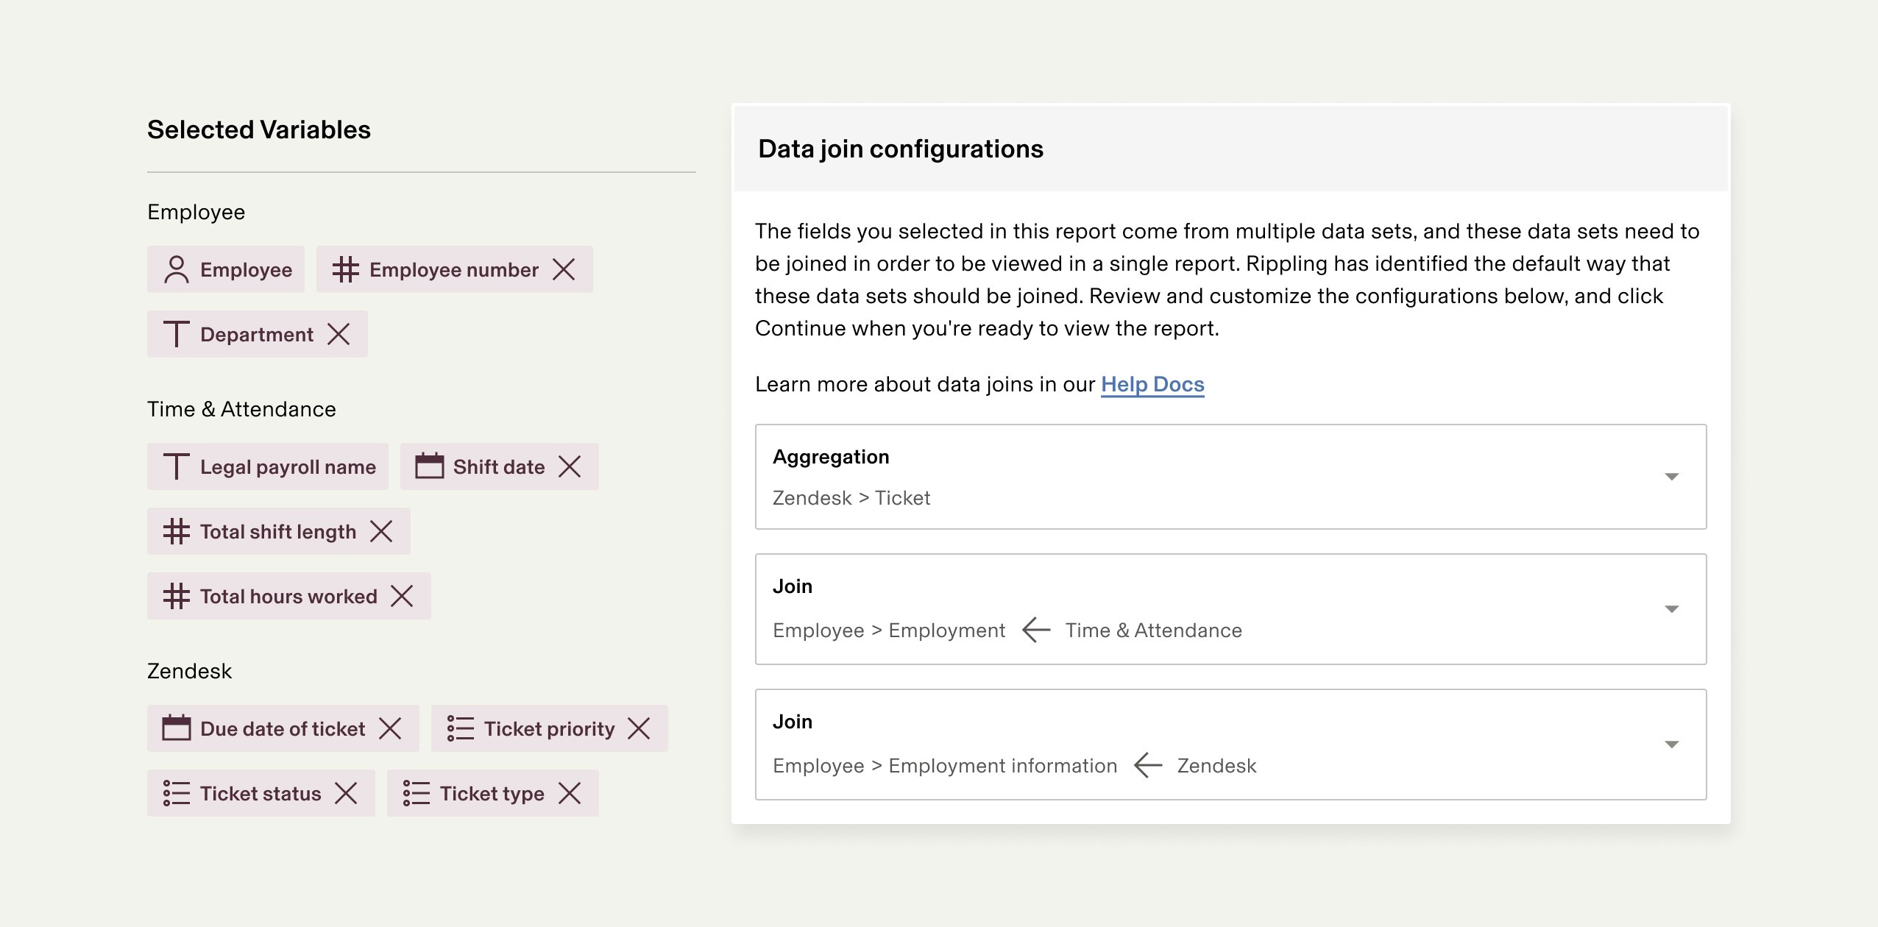Remove the Ticket status variable
This screenshot has width=1878, height=927.
tap(346, 793)
